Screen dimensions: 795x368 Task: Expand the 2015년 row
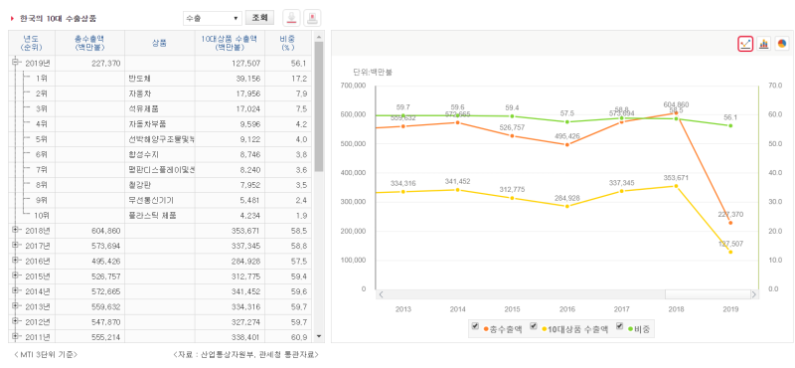(15, 276)
